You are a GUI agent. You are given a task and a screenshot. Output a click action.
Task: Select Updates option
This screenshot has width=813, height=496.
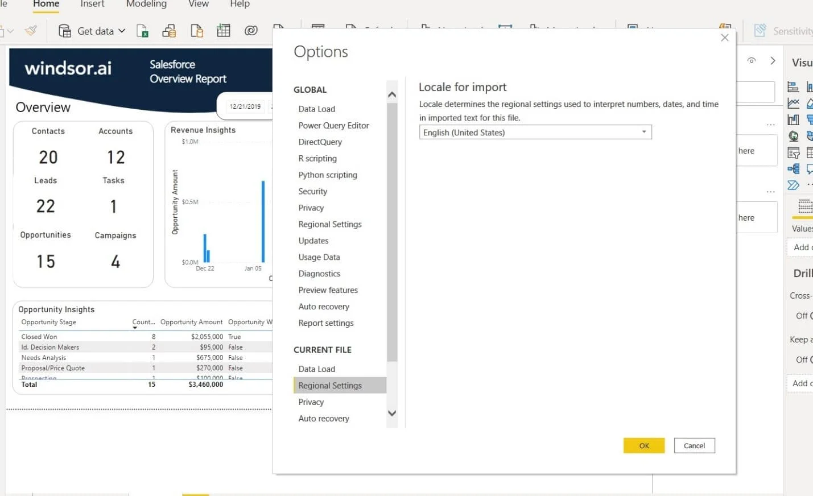point(313,241)
